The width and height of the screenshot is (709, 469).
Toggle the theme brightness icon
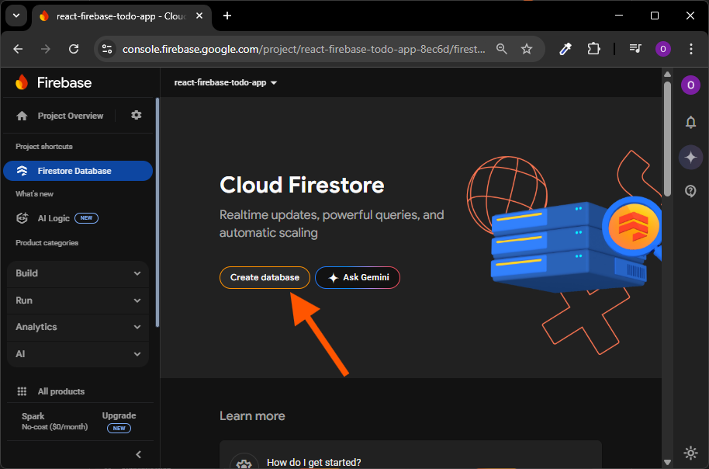tap(690, 453)
